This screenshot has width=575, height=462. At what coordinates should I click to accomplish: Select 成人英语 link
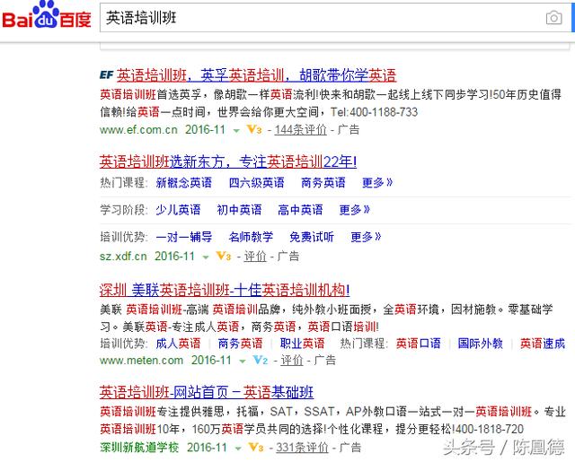178,344
